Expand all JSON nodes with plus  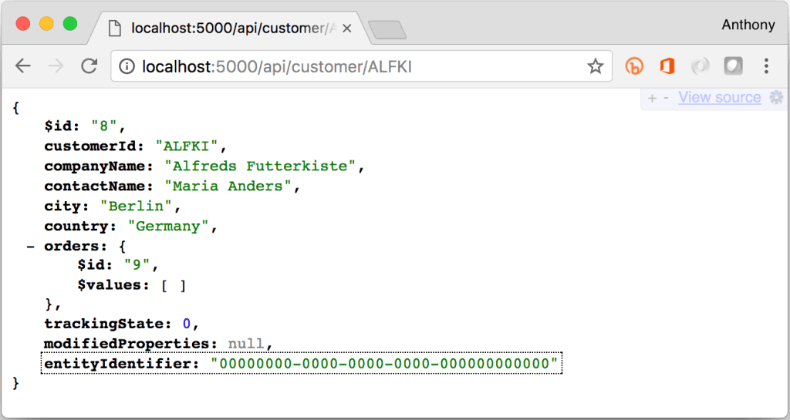[653, 98]
